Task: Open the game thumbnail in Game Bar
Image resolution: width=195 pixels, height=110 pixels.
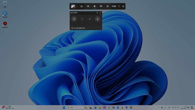Action: coord(73,6)
